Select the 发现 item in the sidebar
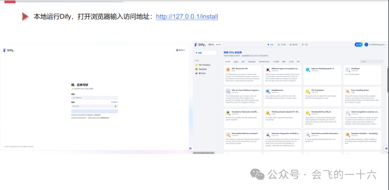Screen dimensions: 389x190 pyautogui.click(x=205, y=53)
